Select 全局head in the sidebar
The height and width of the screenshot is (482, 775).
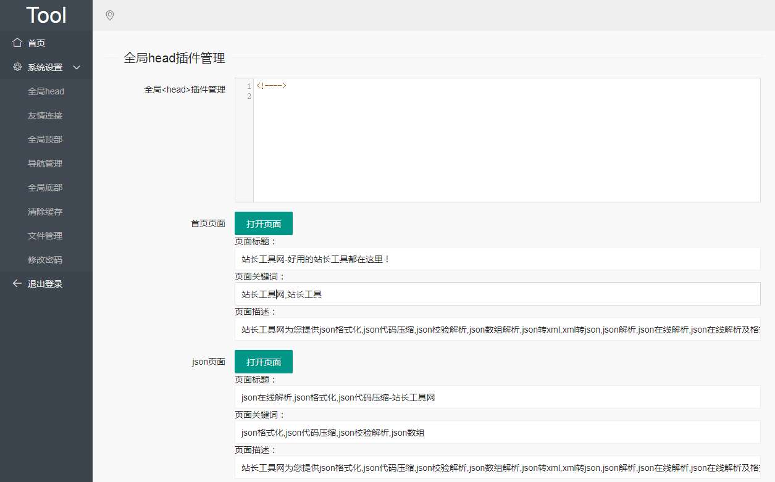point(46,91)
